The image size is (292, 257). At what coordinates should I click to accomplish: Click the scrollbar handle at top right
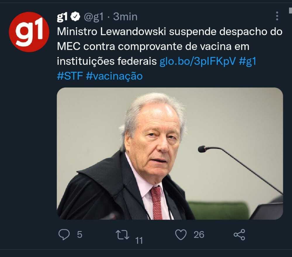pyautogui.click(x=291, y=11)
